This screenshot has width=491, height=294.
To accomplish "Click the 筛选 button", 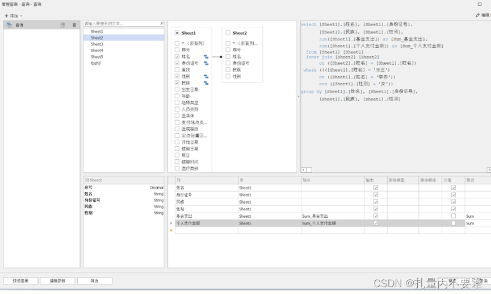I will pyautogui.click(x=95, y=281).
